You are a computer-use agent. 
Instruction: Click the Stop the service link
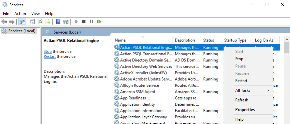pos(47,52)
